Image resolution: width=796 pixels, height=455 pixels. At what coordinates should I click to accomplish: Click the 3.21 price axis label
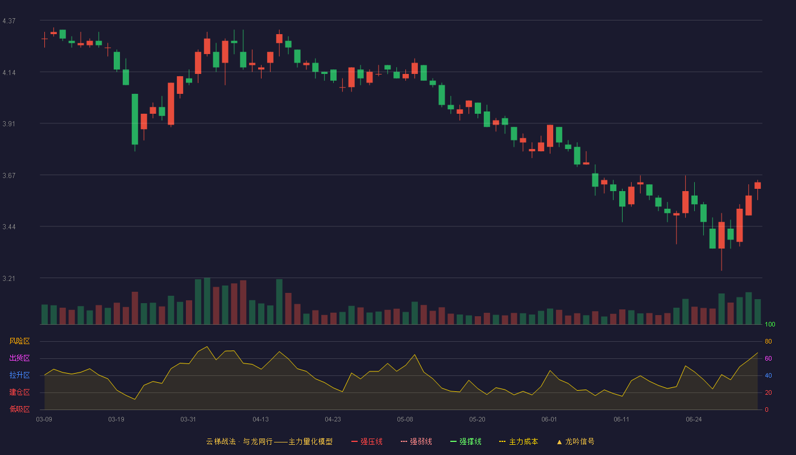(x=9, y=279)
